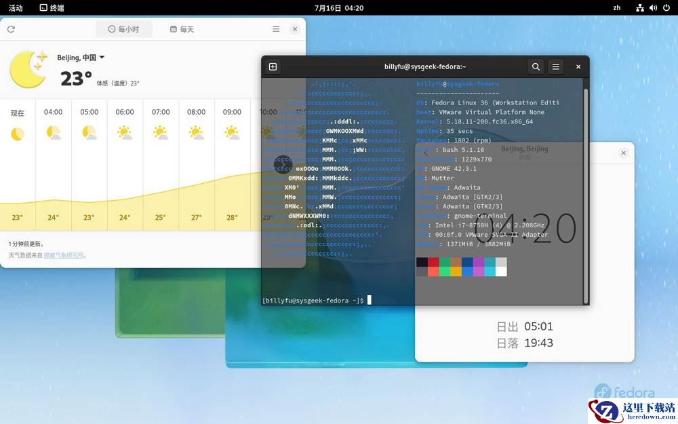This screenshot has width=678, height=424.
Task: Click the network status icon
Action: click(x=640, y=7)
